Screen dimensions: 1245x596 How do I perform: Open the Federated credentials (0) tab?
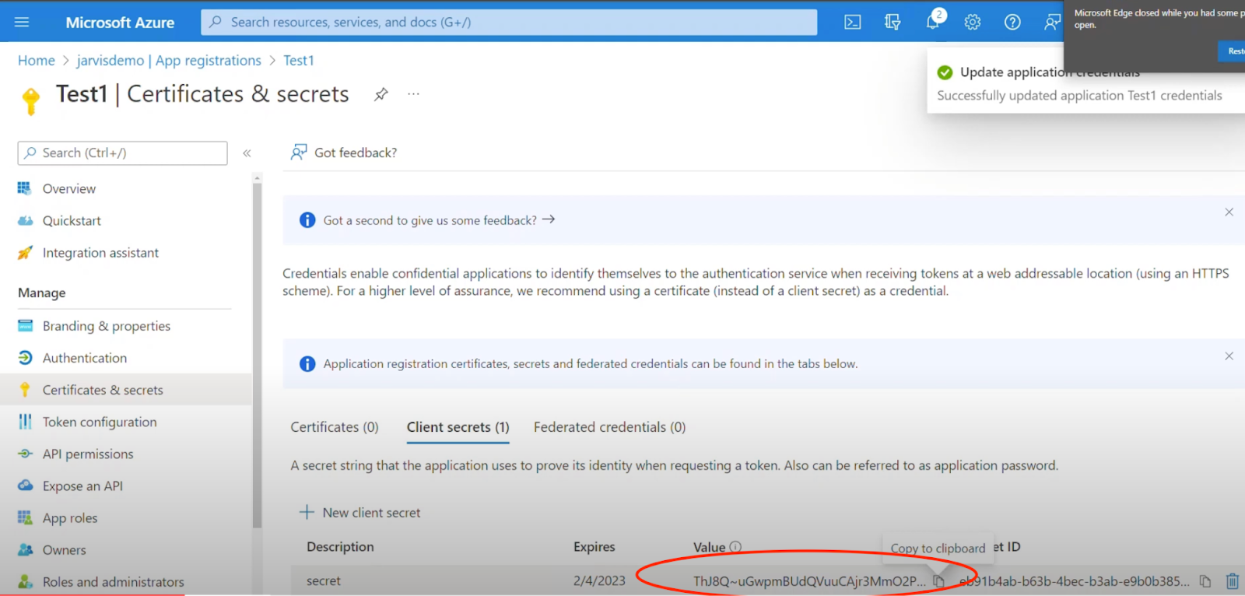[x=609, y=427]
